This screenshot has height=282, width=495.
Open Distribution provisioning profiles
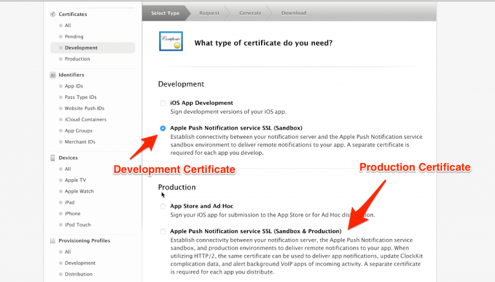78,274
